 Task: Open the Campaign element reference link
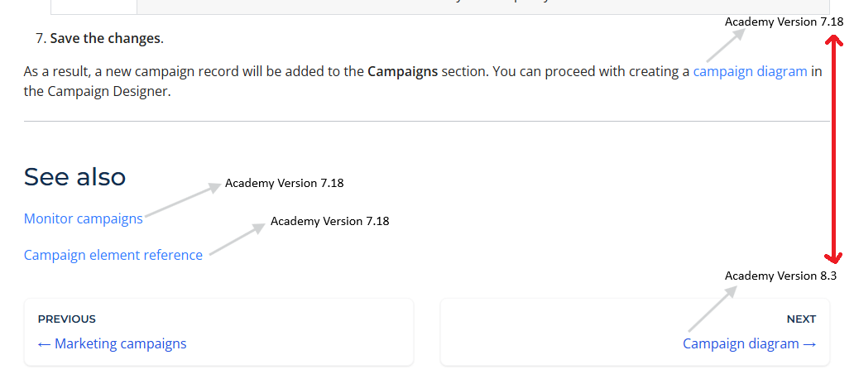[x=113, y=255]
